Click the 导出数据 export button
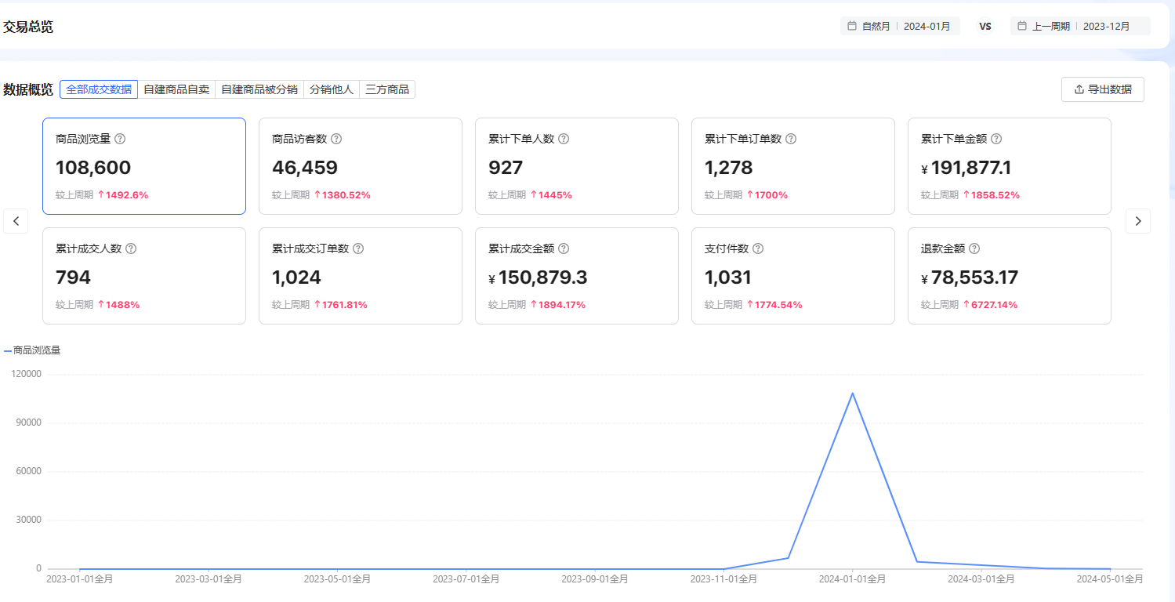1175x602 pixels. pos(1102,89)
